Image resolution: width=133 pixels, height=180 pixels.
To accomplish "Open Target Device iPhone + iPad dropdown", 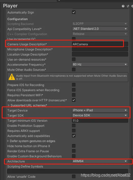I will (x=100, y=110).
